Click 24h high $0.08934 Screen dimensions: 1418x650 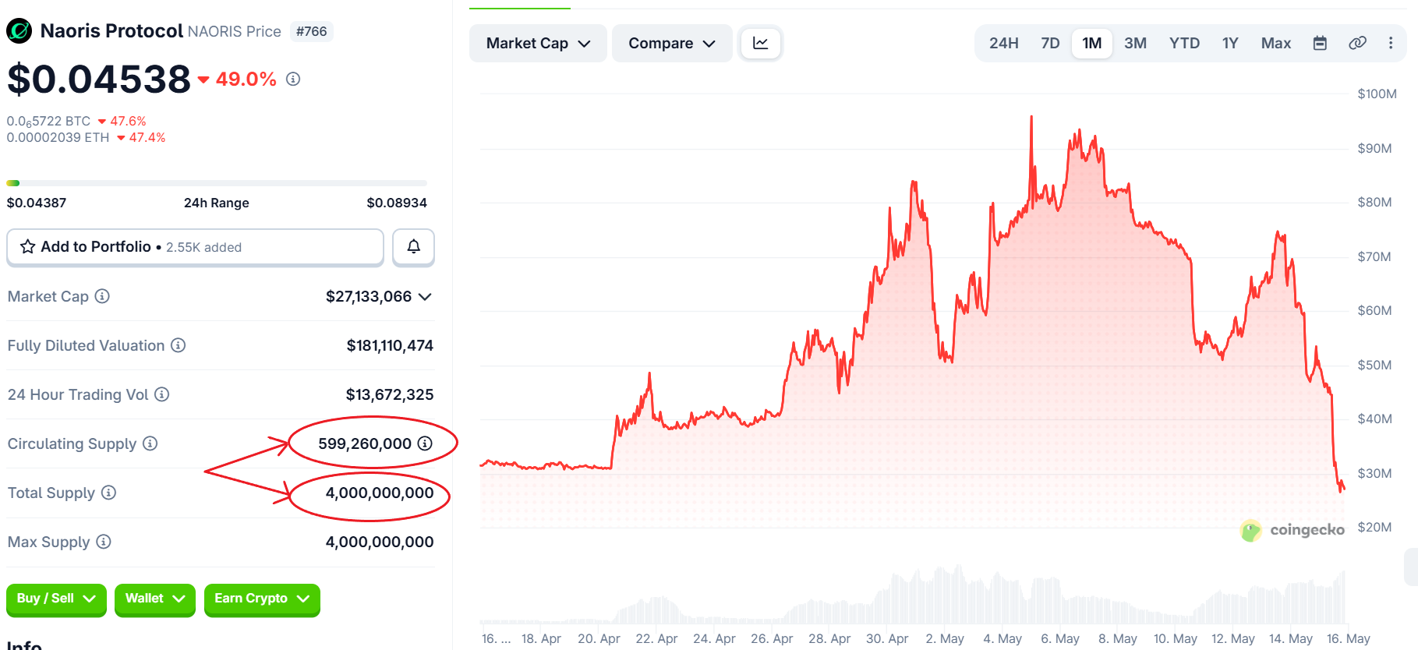pyautogui.click(x=397, y=203)
